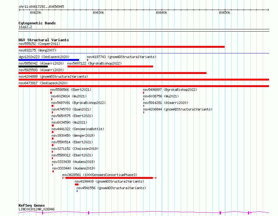Click the DGV Structural Variants track title
Viewport: 278px width, 216px height.
(x=44, y=40)
